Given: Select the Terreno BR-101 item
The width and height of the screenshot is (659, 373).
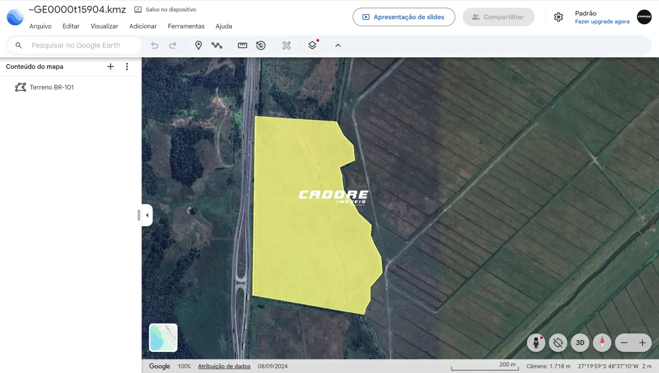Looking at the screenshot, I should tap(51, 87).
